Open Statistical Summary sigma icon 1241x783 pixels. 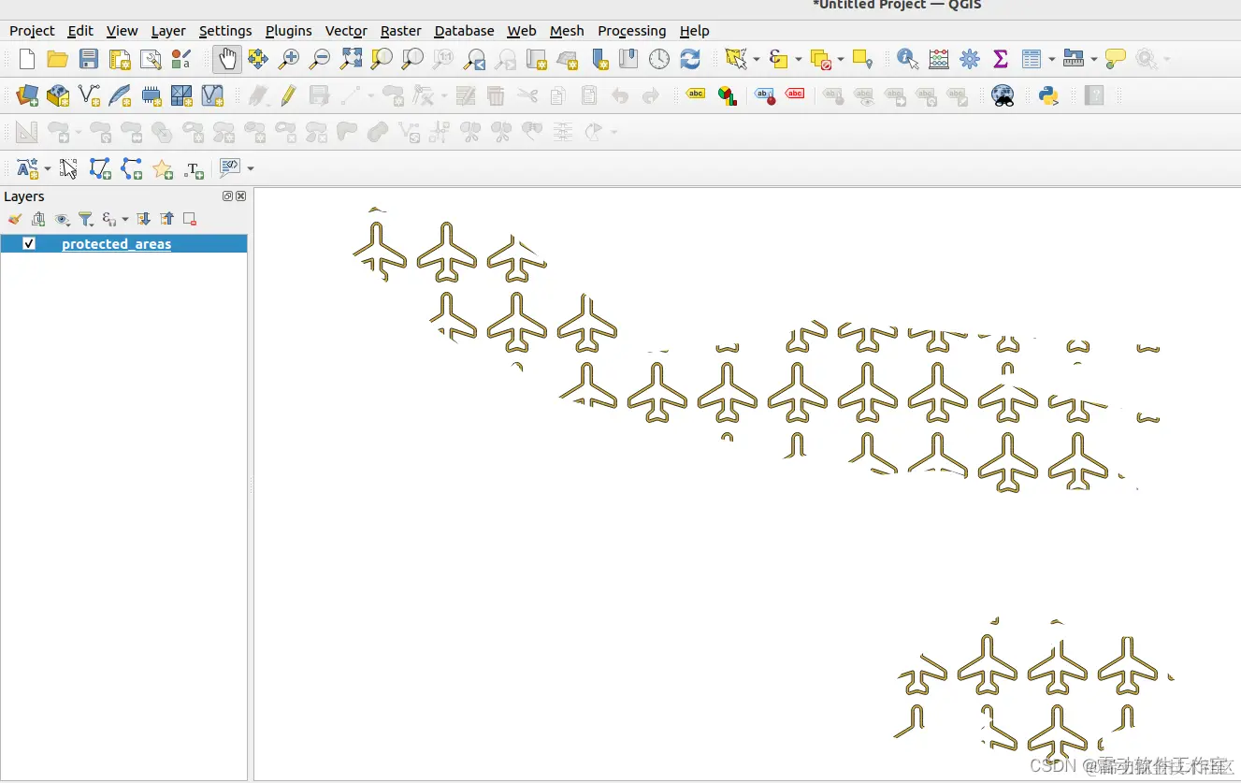(x=1001, y=60)
